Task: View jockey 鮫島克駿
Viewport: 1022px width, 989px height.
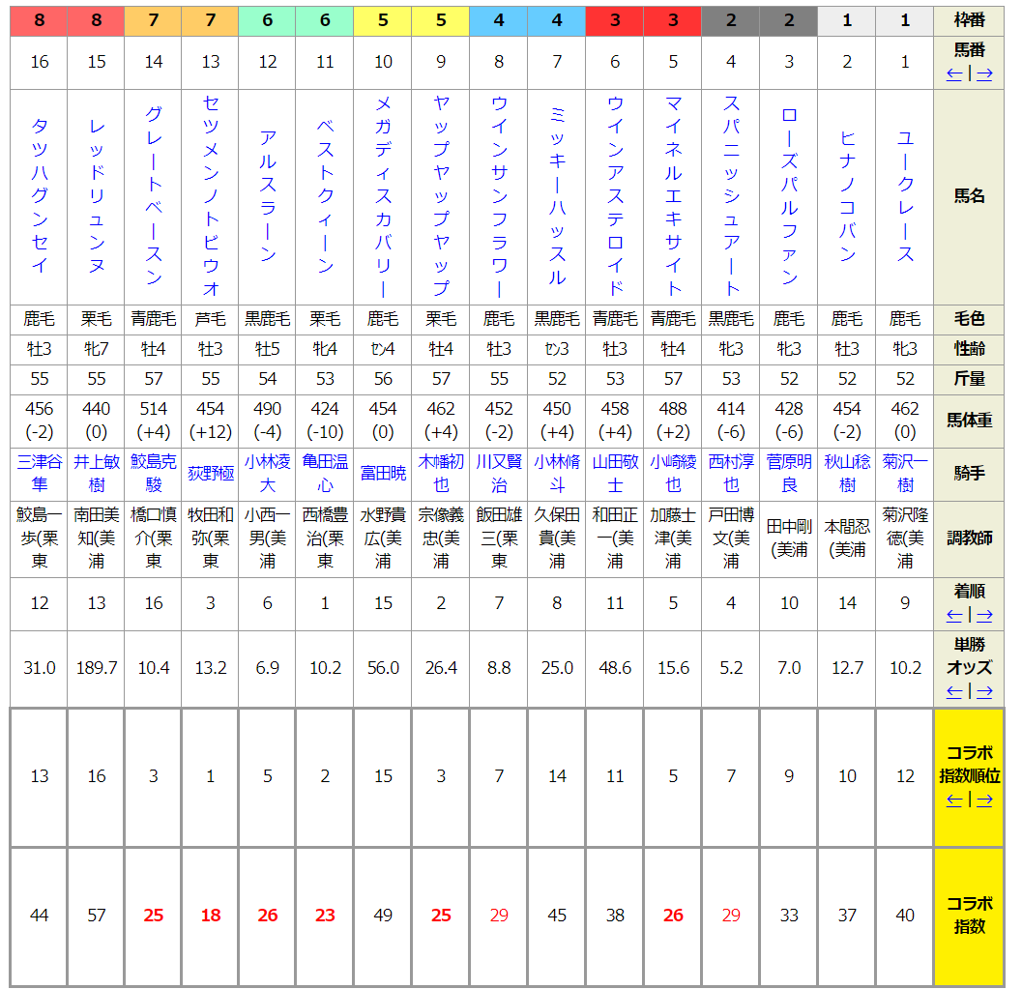Action: coord(154,473)
